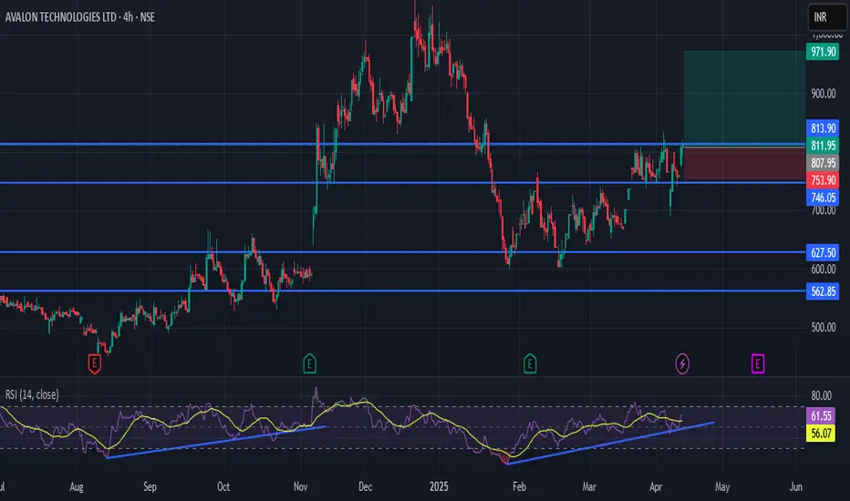850x501 pixels.
Task: Click the AVALON TECHNOLOGIES LTD symbol title
Action: 61,17
